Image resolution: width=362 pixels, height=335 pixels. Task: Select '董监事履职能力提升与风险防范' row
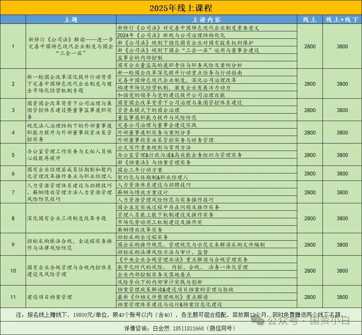[206, 117]
